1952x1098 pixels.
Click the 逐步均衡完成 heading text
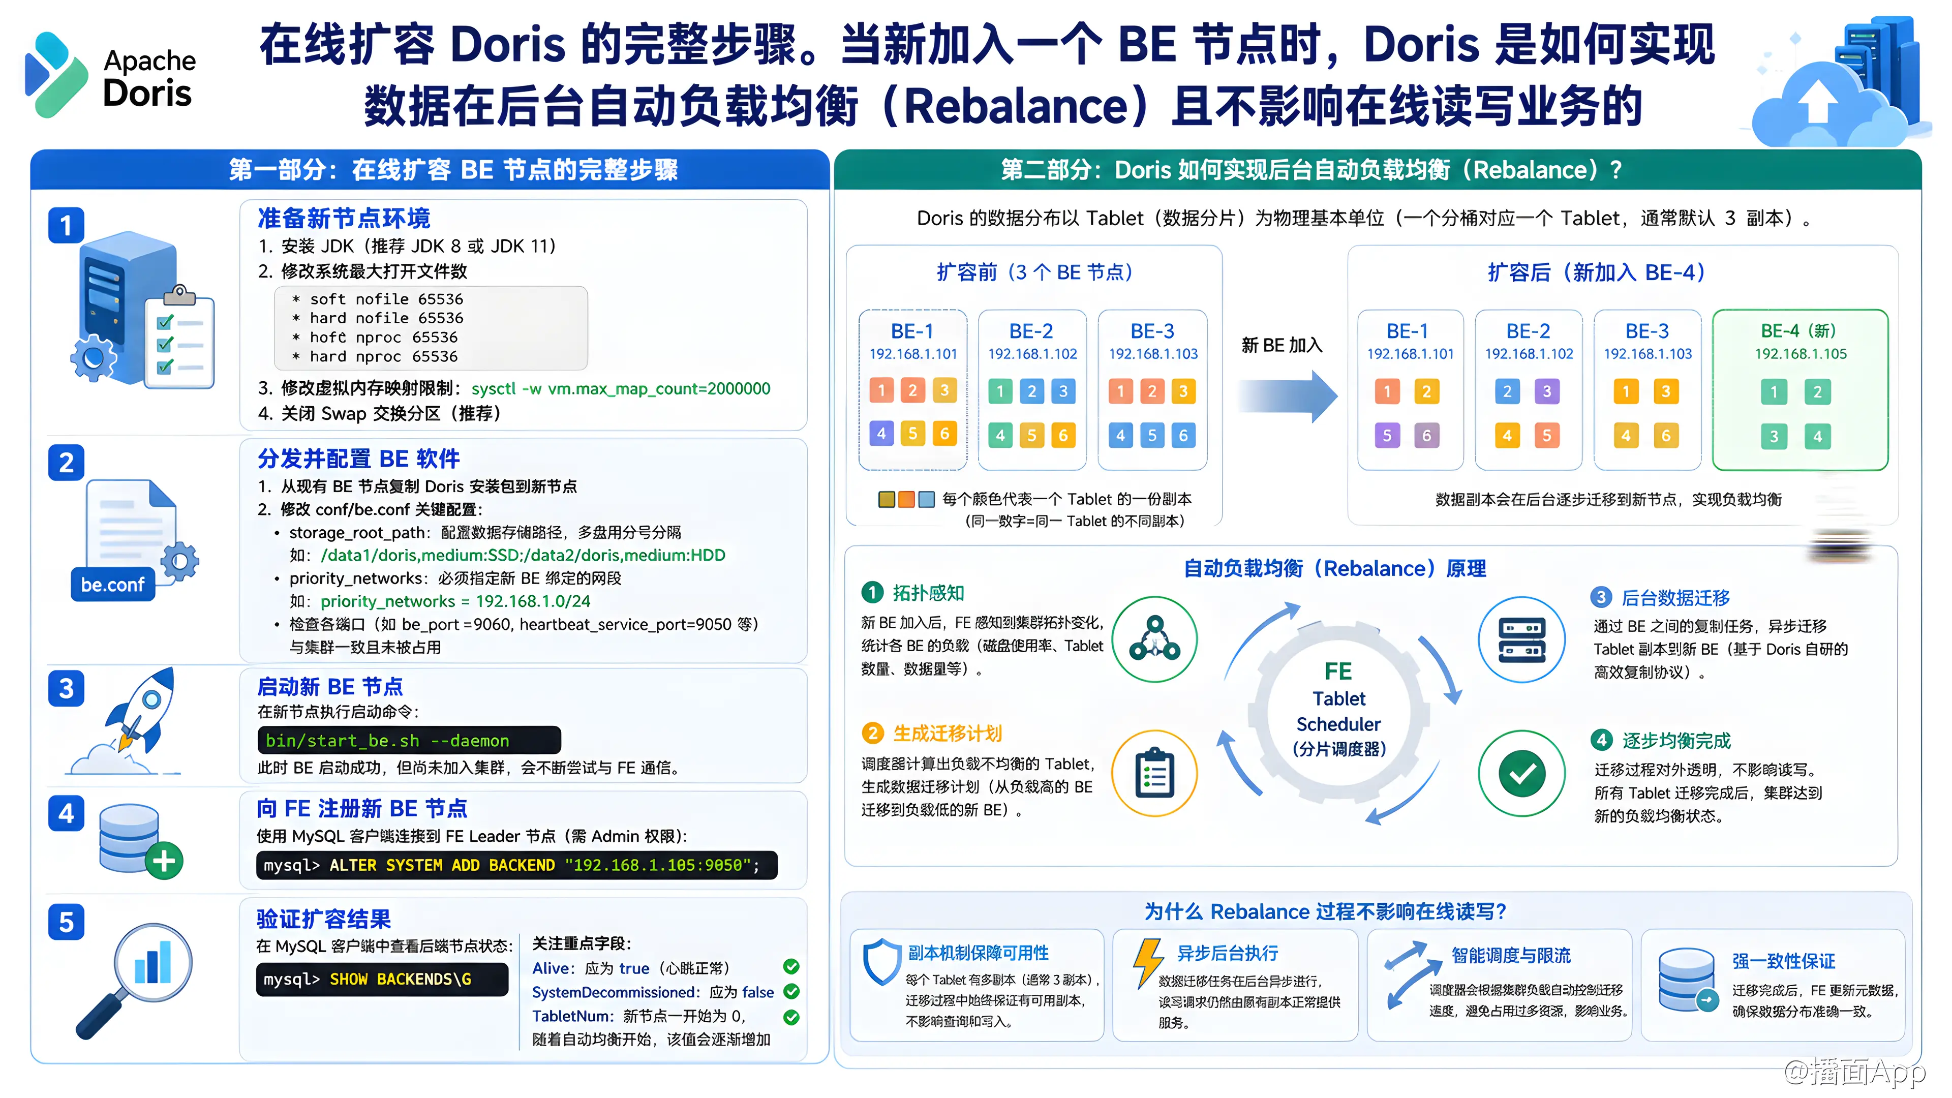pyautogui.click(x=1676, y=740)
